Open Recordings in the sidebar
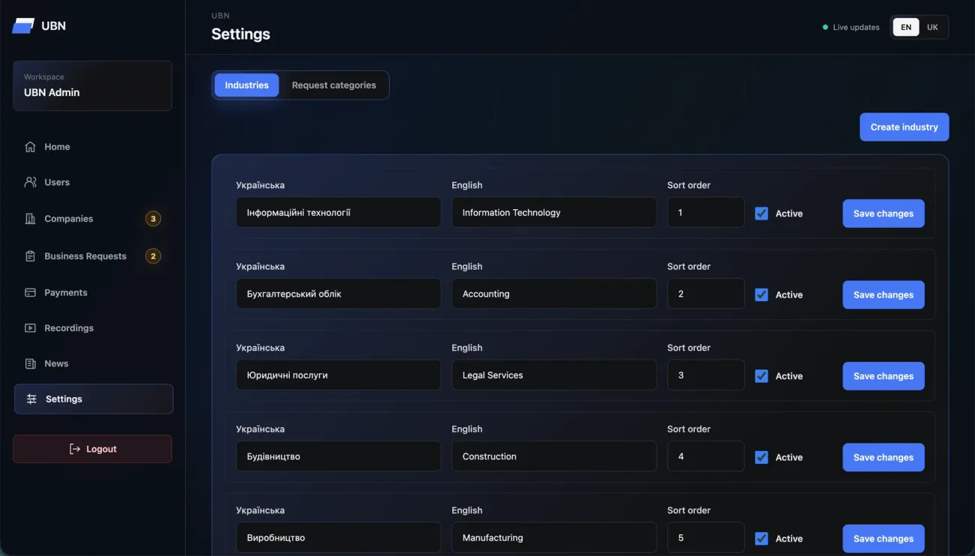 click(94, 328)
